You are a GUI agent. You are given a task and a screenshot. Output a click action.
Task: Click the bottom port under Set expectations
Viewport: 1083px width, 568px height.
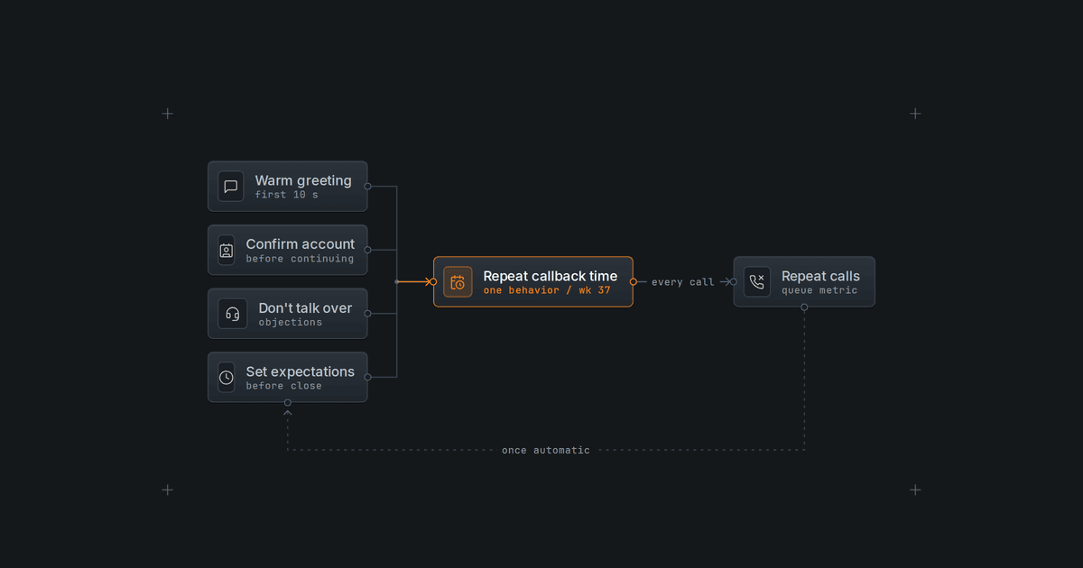click(x=288, y=402)
